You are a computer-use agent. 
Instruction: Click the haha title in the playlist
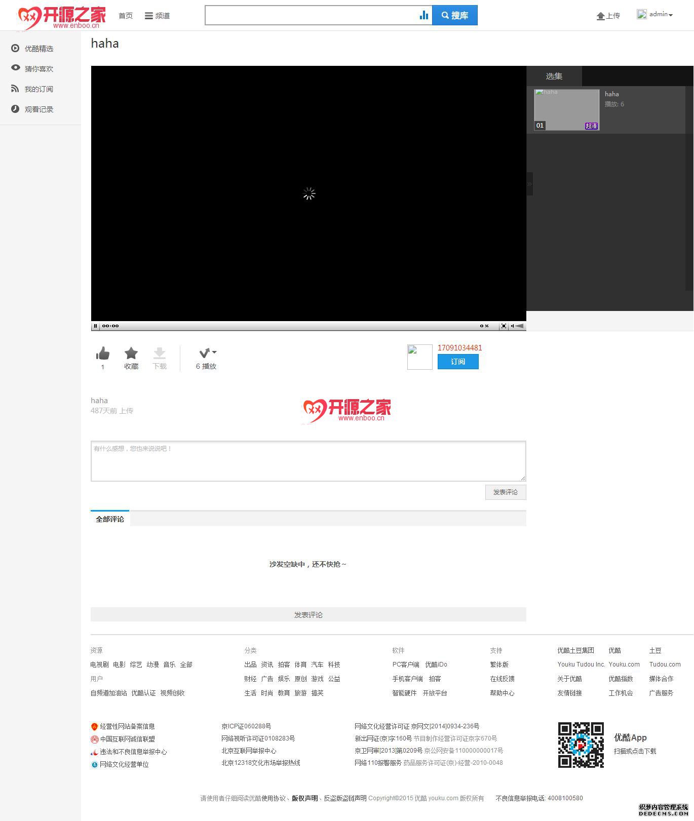point(612,94)
